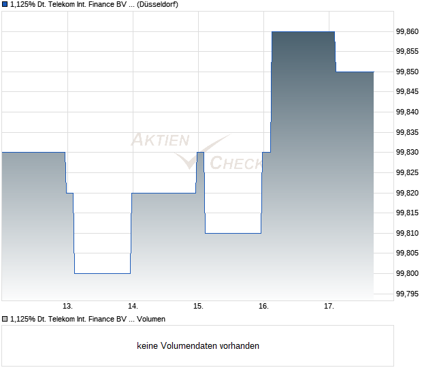
Task: Click the y-axis value '99,820'
Action: pyautogui.click(x=407, y=193)
